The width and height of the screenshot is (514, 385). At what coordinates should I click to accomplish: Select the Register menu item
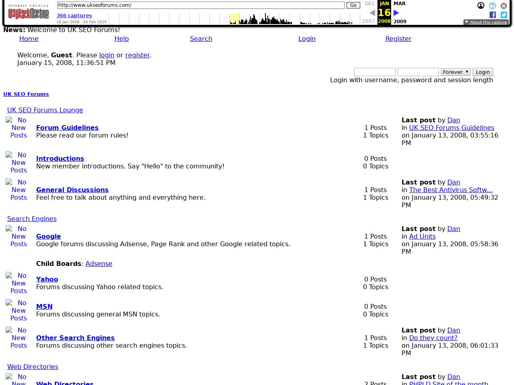(398, 38)
